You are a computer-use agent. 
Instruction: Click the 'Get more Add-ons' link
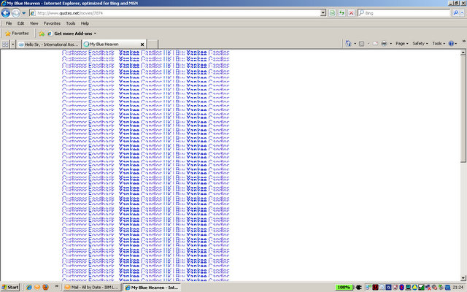73,34
